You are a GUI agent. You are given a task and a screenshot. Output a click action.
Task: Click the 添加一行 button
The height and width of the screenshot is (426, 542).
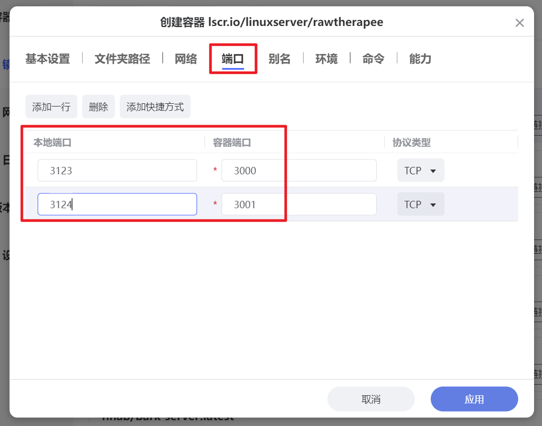point(51,107)
